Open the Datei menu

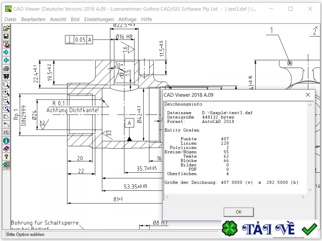10,19
